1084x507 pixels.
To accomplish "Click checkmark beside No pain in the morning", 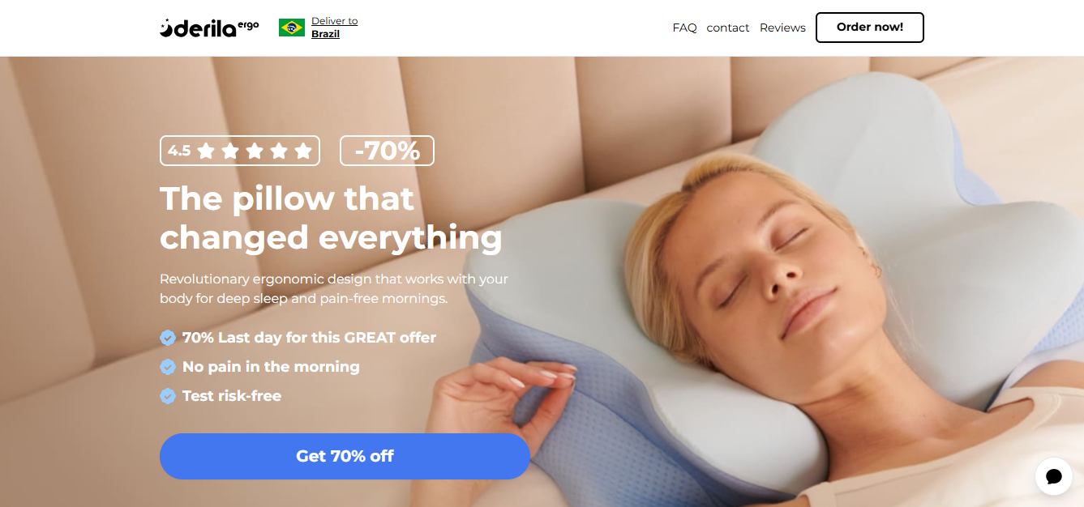I will (168, 367).
